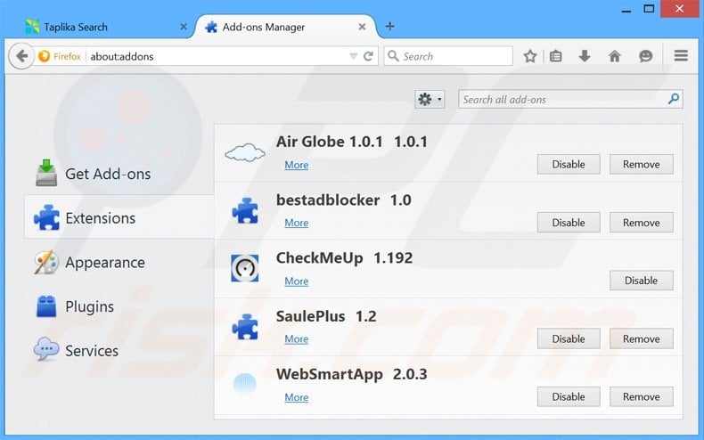Click the back navigation arrow

tap(21, 56)
